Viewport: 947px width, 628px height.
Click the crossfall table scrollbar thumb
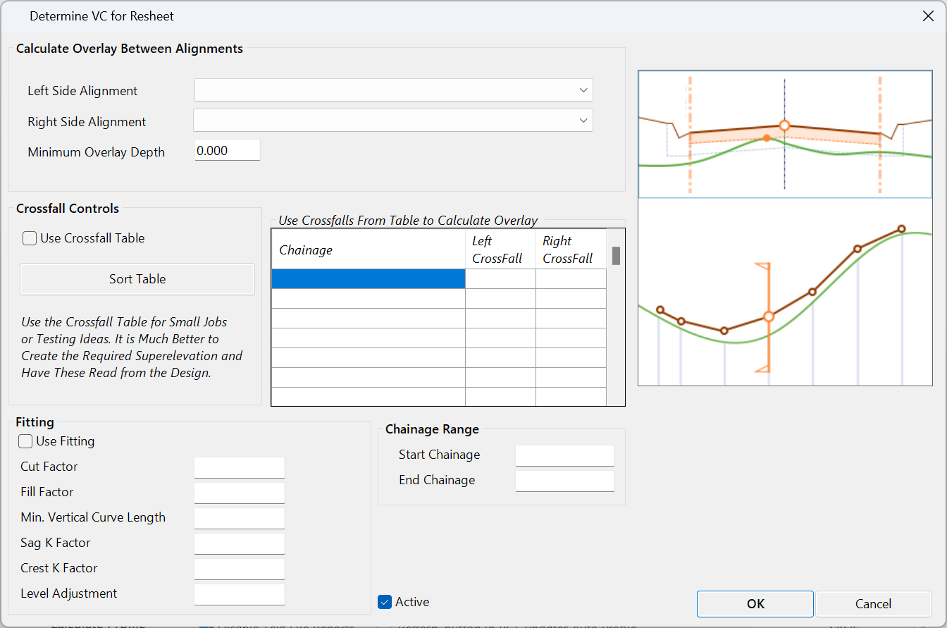pyautogui.click(x=616, y=255)
